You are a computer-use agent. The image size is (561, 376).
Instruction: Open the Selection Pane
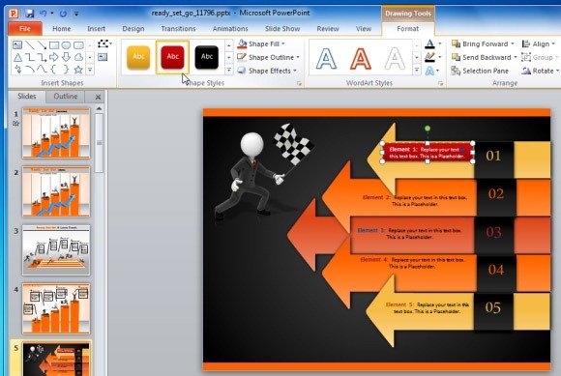pyautogui.click(x=480, y=71)
